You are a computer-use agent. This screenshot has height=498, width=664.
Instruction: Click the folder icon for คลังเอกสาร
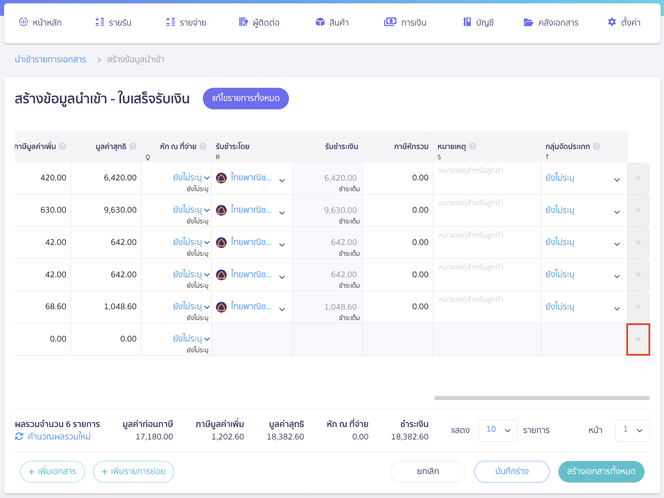(528, 23)
